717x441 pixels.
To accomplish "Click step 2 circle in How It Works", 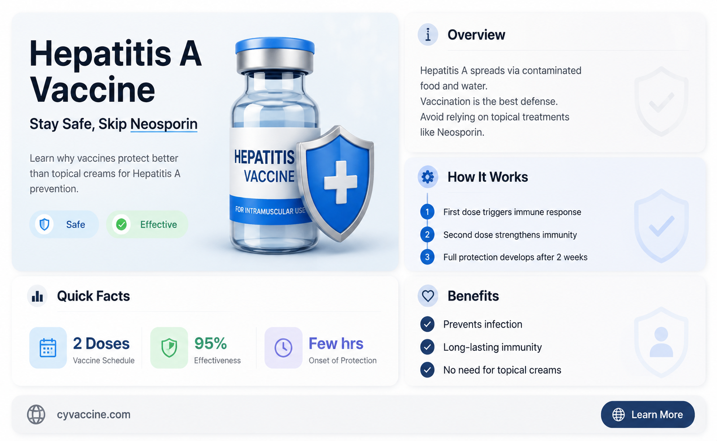I will pos(427,234).
